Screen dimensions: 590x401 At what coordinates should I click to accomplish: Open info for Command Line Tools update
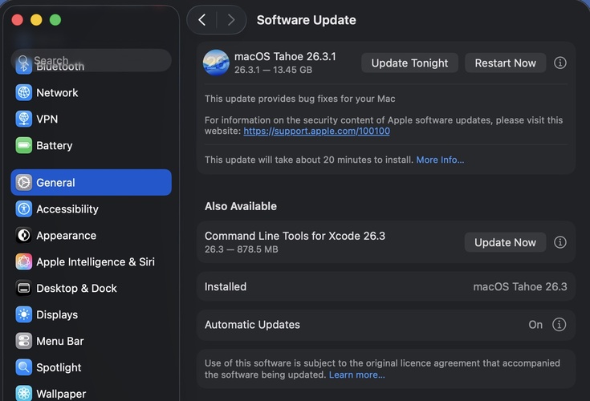560,242
